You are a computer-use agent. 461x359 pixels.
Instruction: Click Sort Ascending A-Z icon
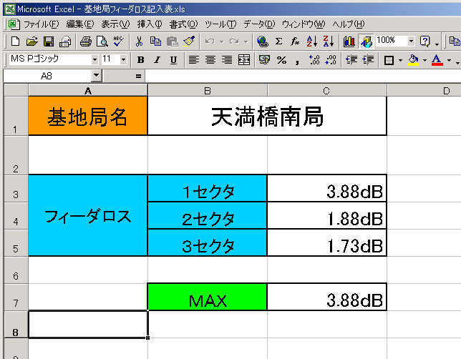click(x=311, y=41)
